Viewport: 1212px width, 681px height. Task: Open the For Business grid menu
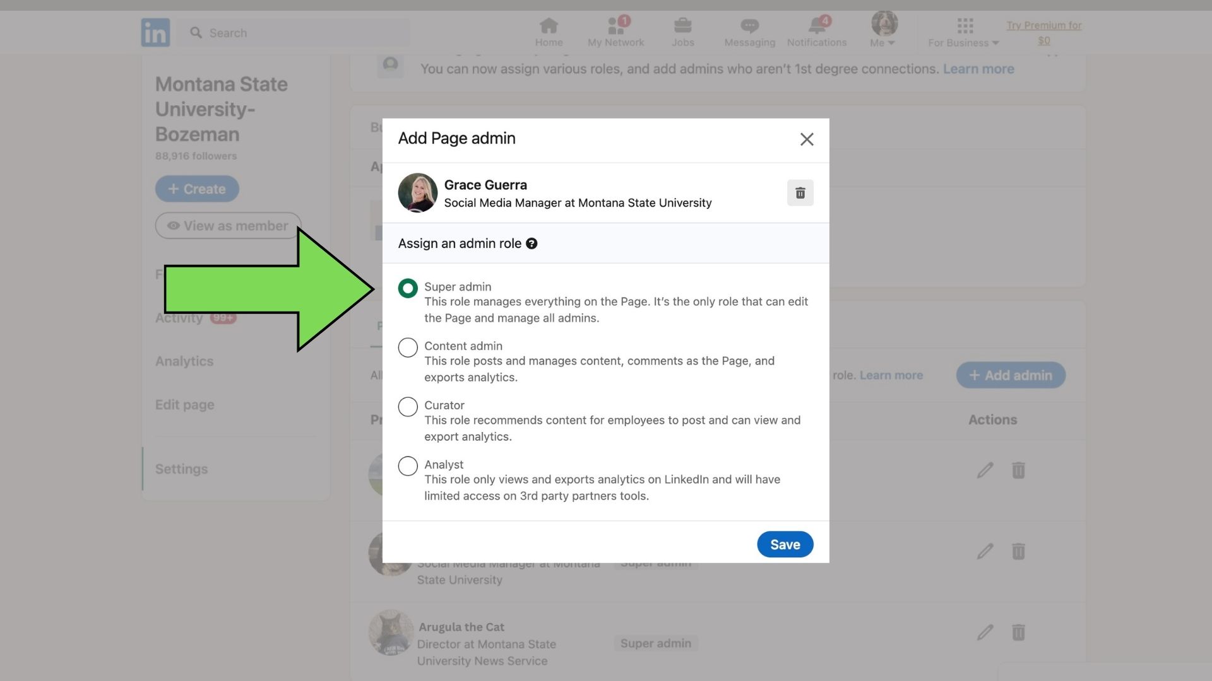[963, 32]
